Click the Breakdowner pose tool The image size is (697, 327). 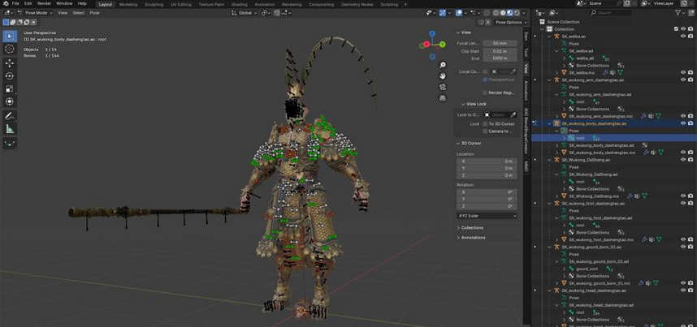pos(10,143)
